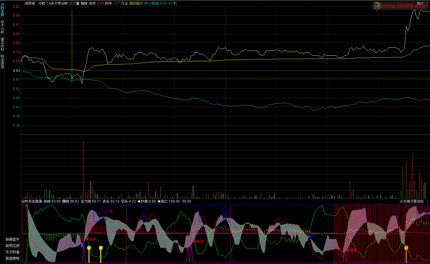The image size is (430, 264).
Task: Click the 酒店餐饮 industry link
Action: pyautogui.click(x=136, y=3)
